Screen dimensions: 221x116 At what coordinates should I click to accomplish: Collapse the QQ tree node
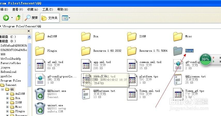[2, 89]
